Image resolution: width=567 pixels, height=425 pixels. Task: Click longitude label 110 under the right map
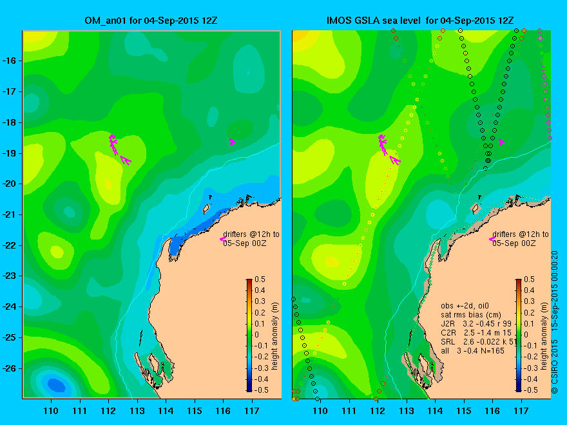pyautogui.click(x=320, y=411)
